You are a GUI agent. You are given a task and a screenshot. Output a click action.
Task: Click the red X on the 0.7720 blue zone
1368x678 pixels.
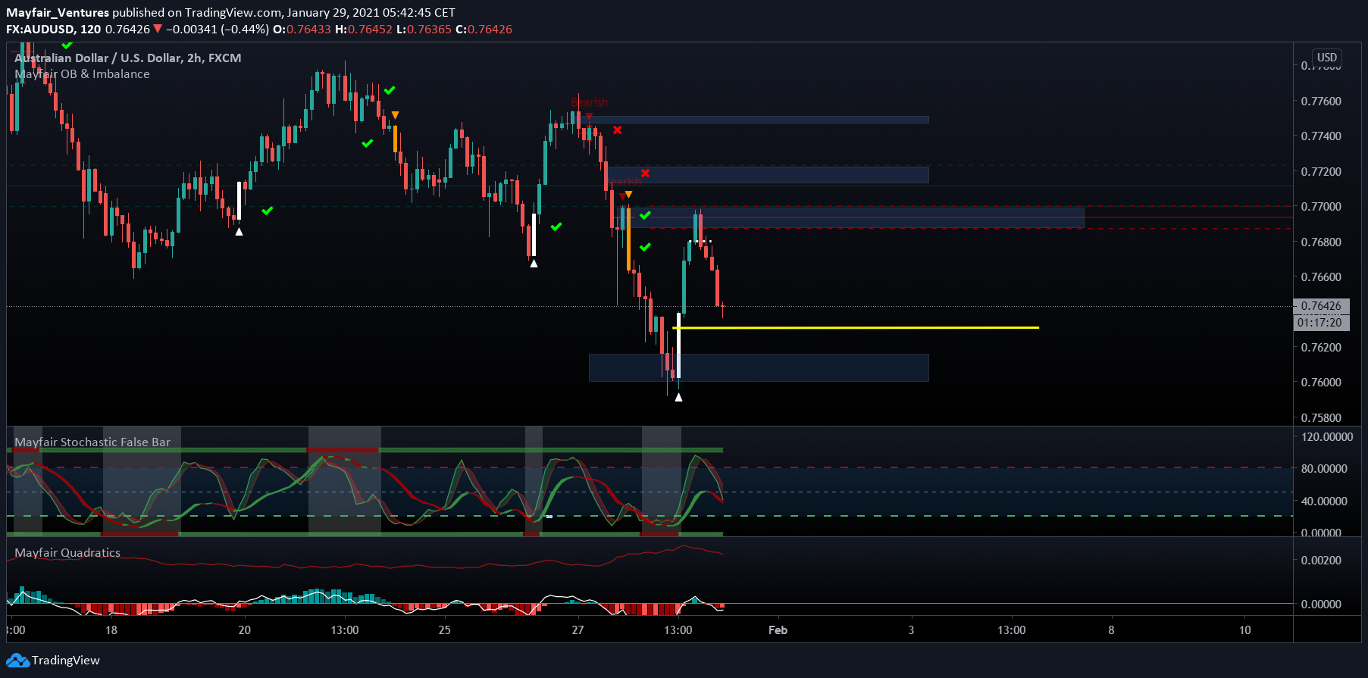pos(645,173)
